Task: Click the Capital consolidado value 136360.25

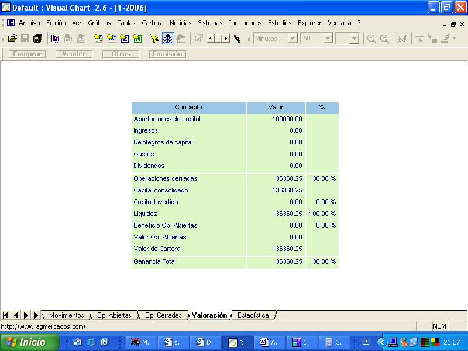Action: pos(287,191)
